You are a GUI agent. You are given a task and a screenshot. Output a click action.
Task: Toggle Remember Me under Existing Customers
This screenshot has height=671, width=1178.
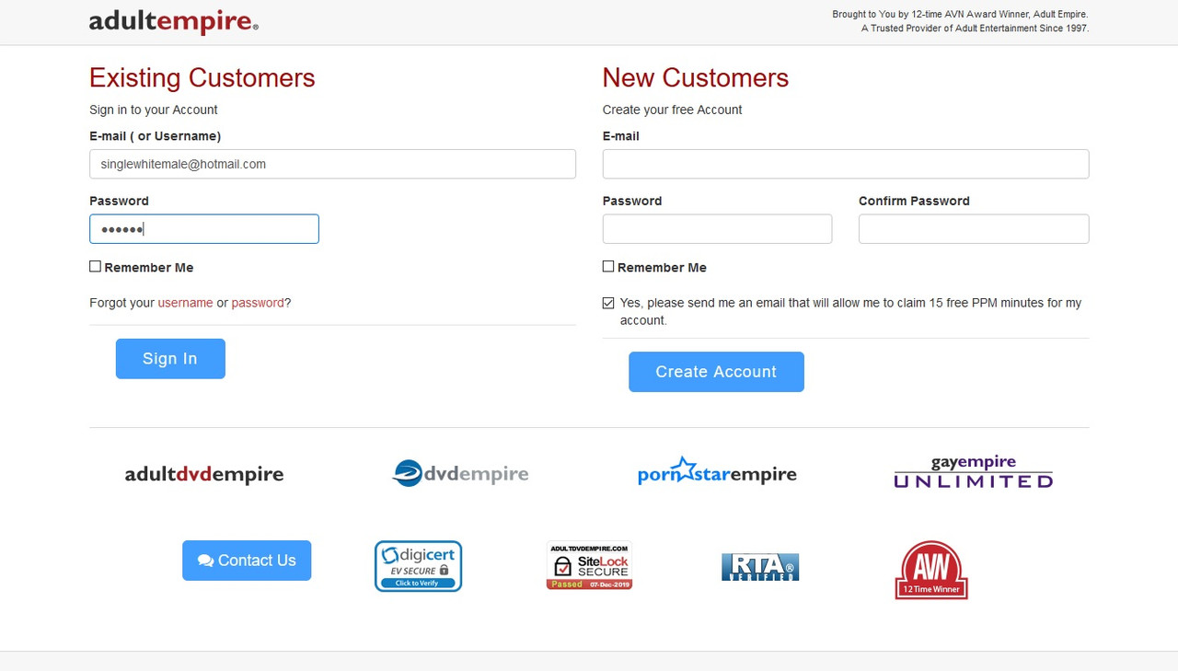[95, 267]
